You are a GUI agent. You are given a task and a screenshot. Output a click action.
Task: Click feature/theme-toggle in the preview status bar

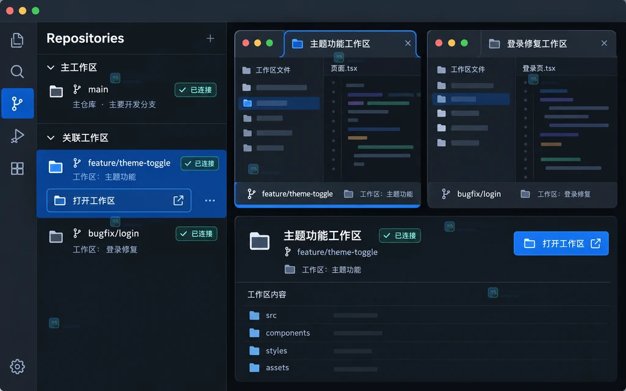pos(297,194)
